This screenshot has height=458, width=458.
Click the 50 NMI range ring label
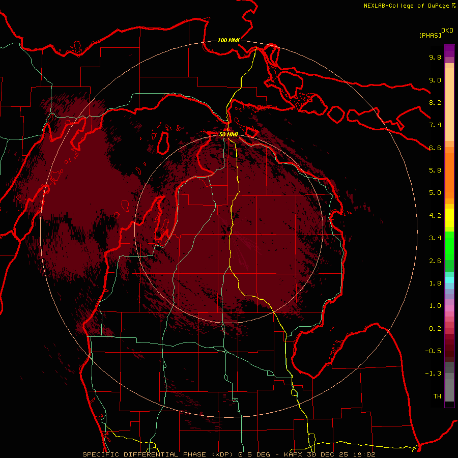(228, 134)
